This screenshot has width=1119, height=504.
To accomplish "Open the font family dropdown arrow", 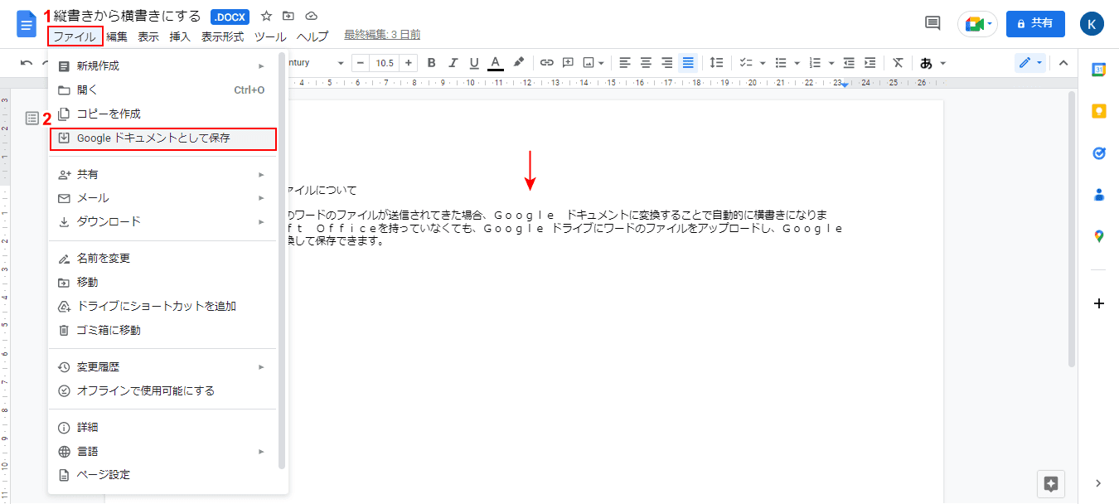I will coord(341,64).
